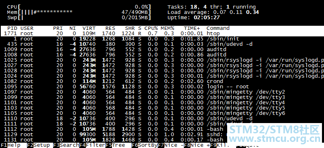
Task: Select the login -- root process row
Action: coord(162,87)
